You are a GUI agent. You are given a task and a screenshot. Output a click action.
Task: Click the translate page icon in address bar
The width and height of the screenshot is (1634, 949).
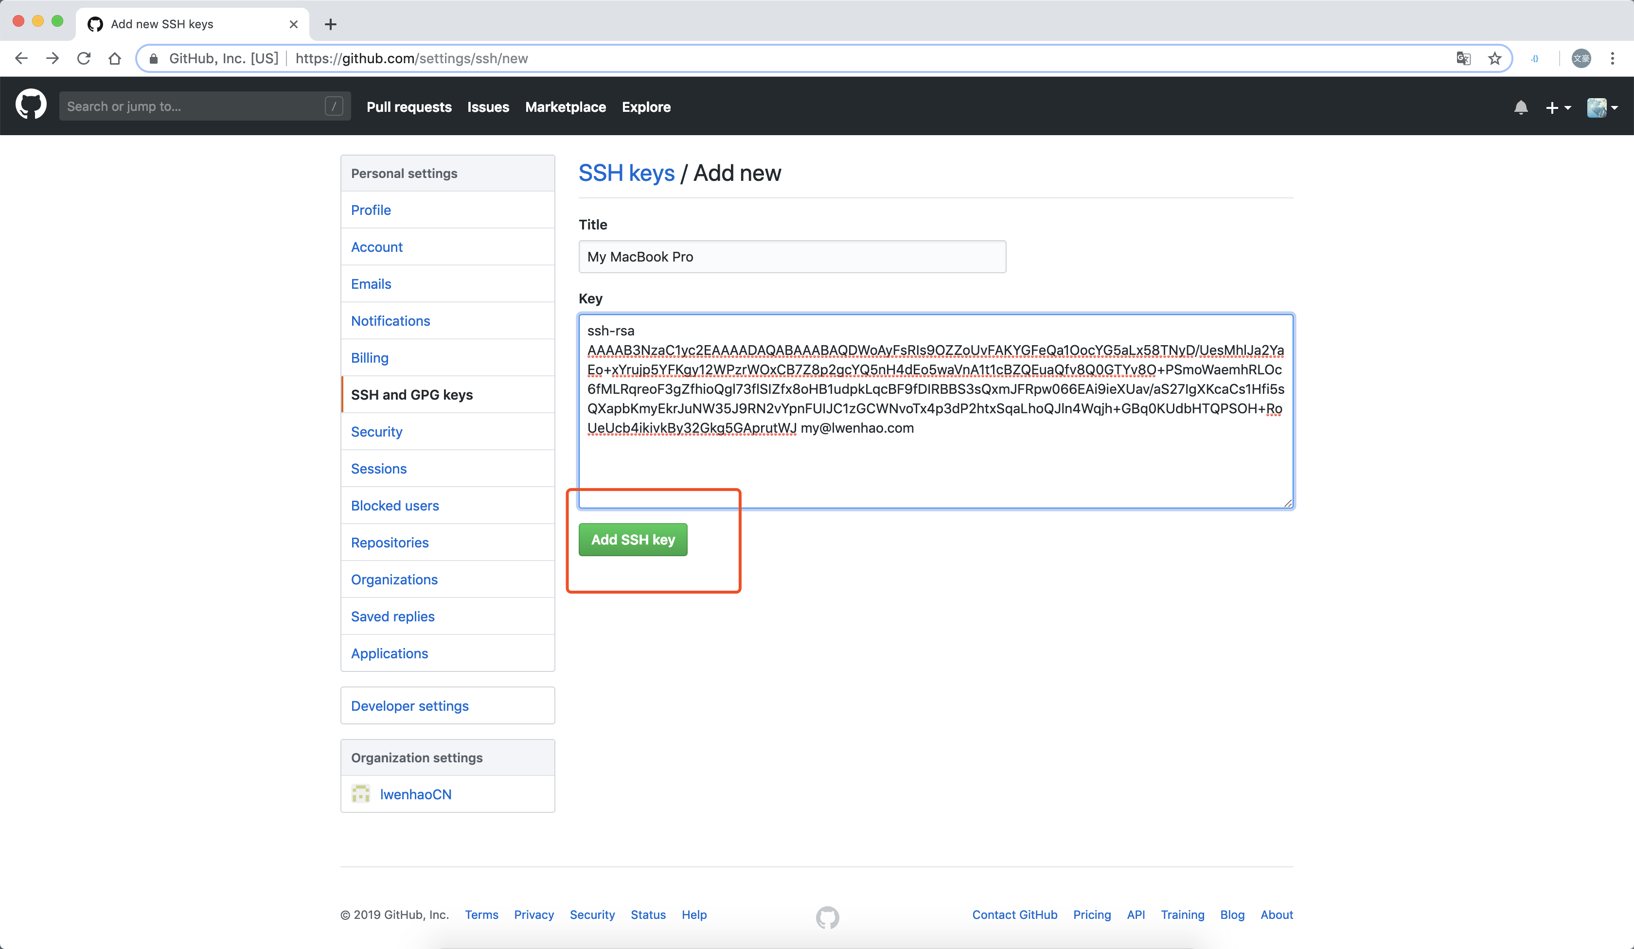[x=1463, y=58]
